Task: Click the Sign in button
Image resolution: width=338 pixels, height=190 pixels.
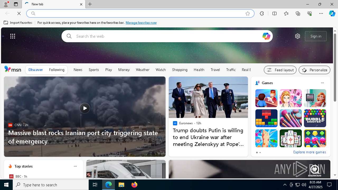Action: click(x=316, y=36)
